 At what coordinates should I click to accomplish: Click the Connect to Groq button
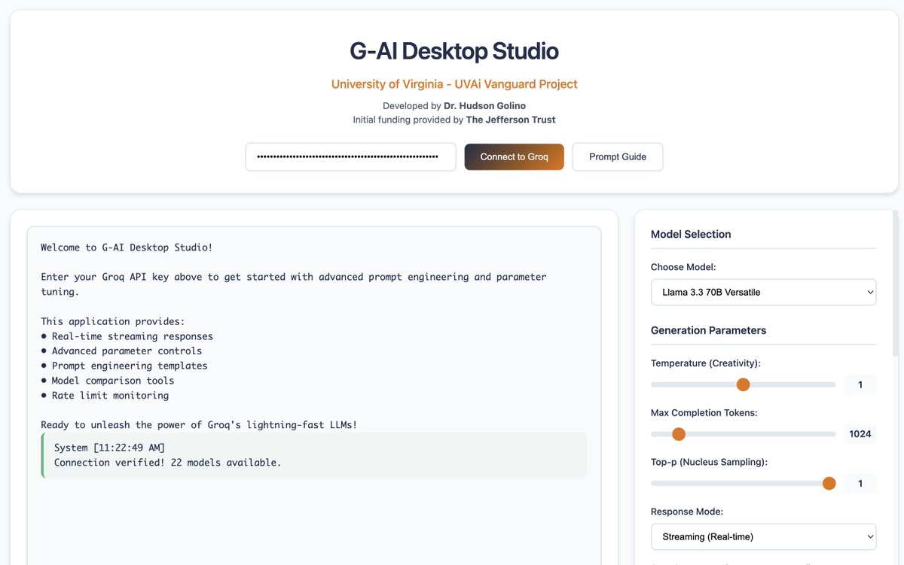pos(514,156)
